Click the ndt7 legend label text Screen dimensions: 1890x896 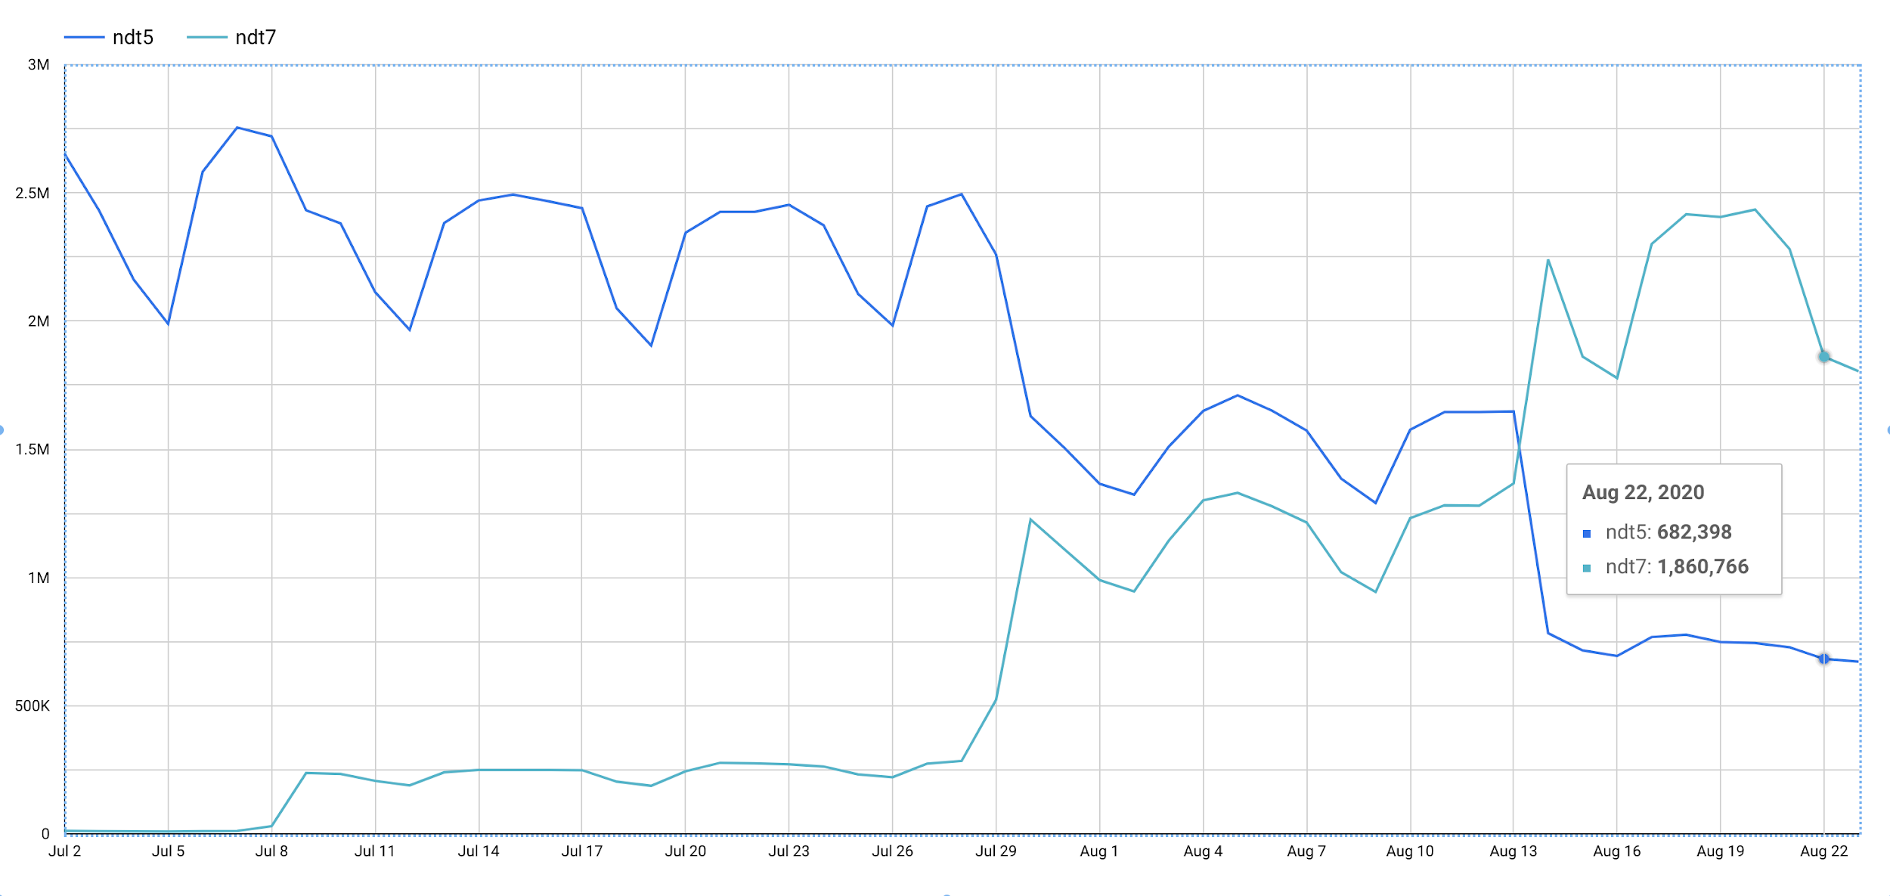[x=257, y=36]
